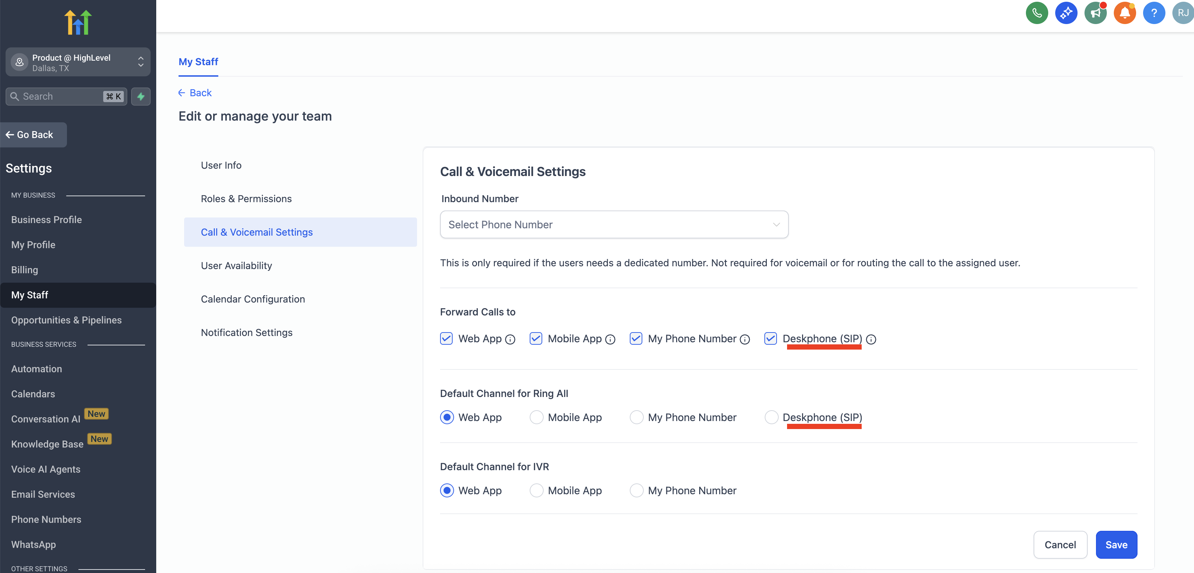Switch to Roles & Permissions section
The height and width of the screenshot is (573, 1194).
click(246, 199)
